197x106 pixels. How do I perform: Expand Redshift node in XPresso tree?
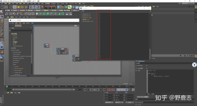pyautogui.click(x=15, y=38)
